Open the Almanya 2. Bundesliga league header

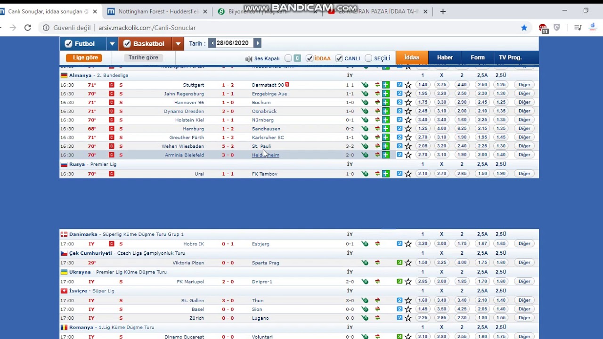[x=98, y=75]
